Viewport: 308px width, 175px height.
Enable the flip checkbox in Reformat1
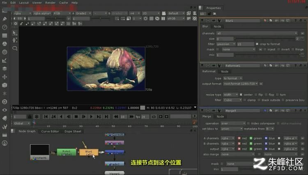click(256, 95)
